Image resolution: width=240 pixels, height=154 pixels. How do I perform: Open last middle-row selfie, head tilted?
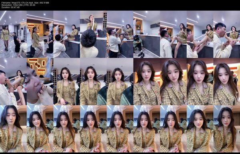pos(226,81)
